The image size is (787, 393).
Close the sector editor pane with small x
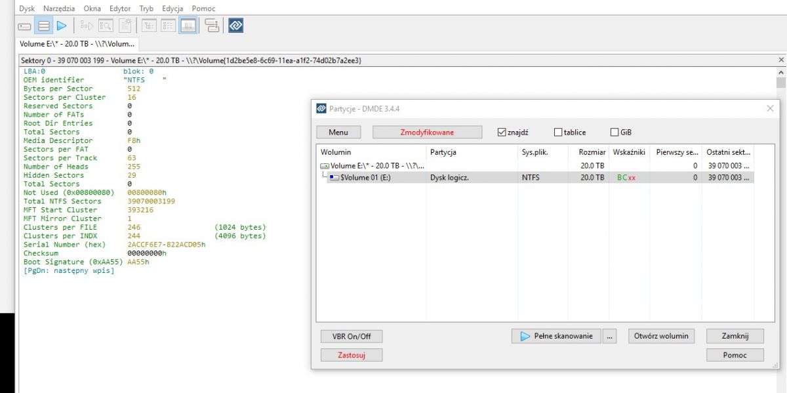pos(780,60)
